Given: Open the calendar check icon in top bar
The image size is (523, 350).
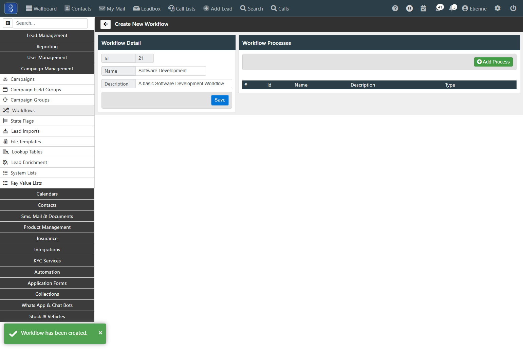Looking at the screenshot, I should click(x=423, y=8).
